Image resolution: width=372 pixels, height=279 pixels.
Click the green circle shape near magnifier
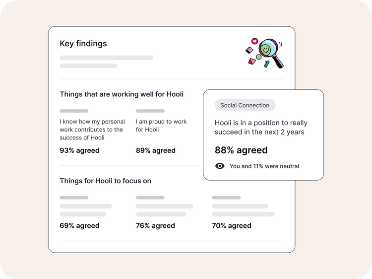tap(258, 57)
